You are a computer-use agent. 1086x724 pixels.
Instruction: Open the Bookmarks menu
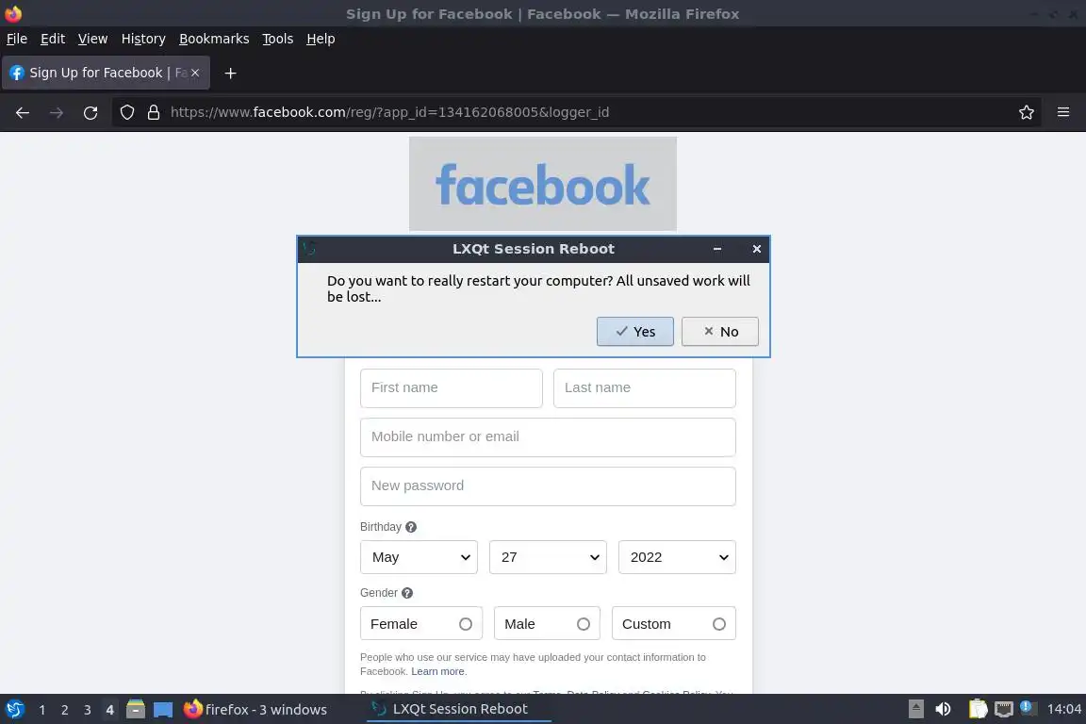click(x=214, y=39)
